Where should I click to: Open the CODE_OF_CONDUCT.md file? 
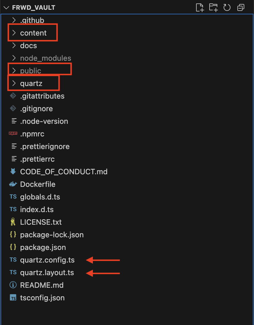[64, 172]
